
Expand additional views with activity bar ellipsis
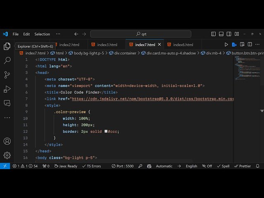(7, 118)
